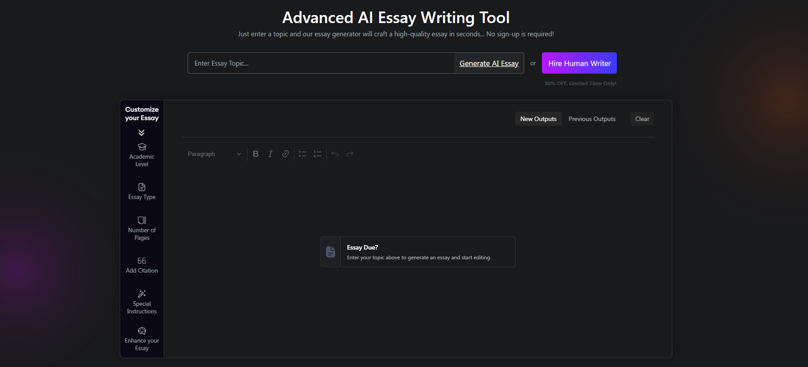Toggle italic formatting in editor toolbar
808x367 pixels.
click(x=271, y=154)
